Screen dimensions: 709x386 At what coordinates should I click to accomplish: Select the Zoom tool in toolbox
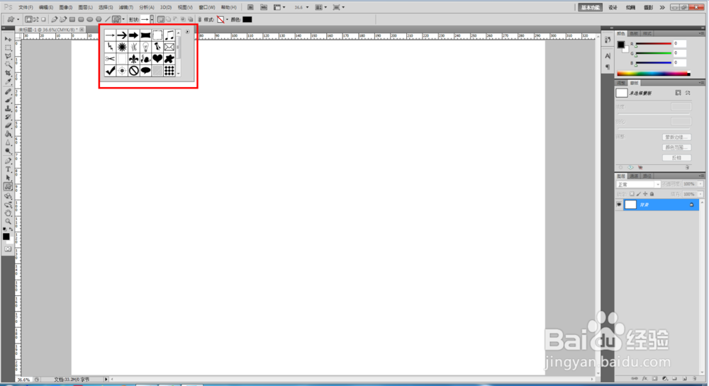coord(8,222)
